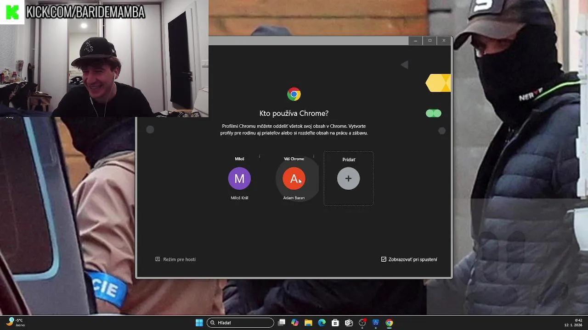This screenshot has height=330, width=588.
Task: Click the Miloš Kráľ name text
Action: pyautogui.click(x=239, y=198)
